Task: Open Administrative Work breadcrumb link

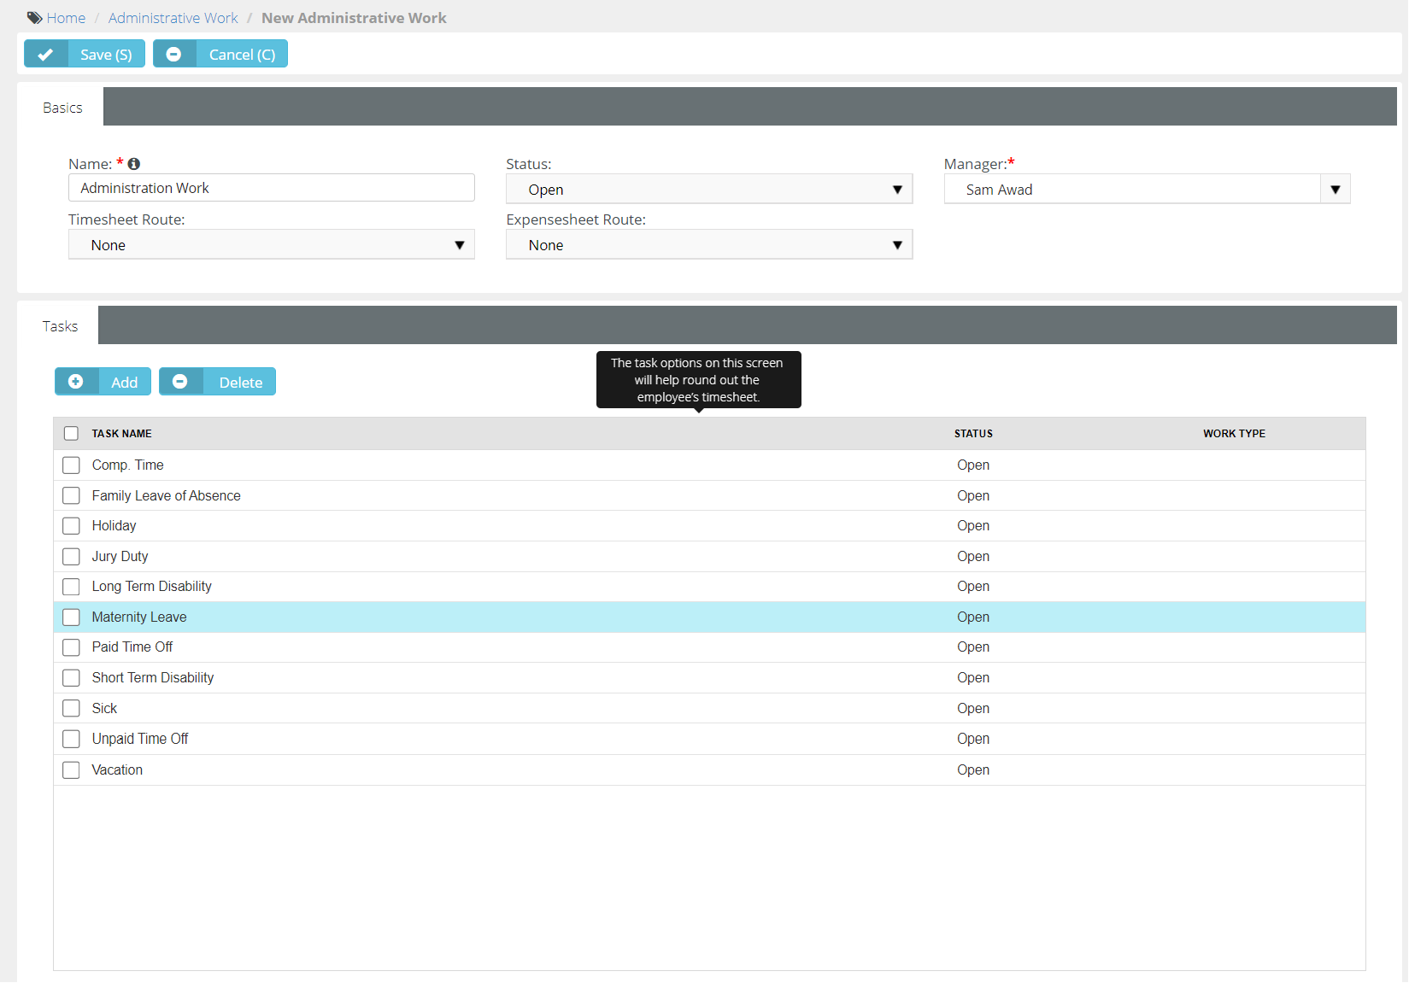Action: (x=173, y=18)
